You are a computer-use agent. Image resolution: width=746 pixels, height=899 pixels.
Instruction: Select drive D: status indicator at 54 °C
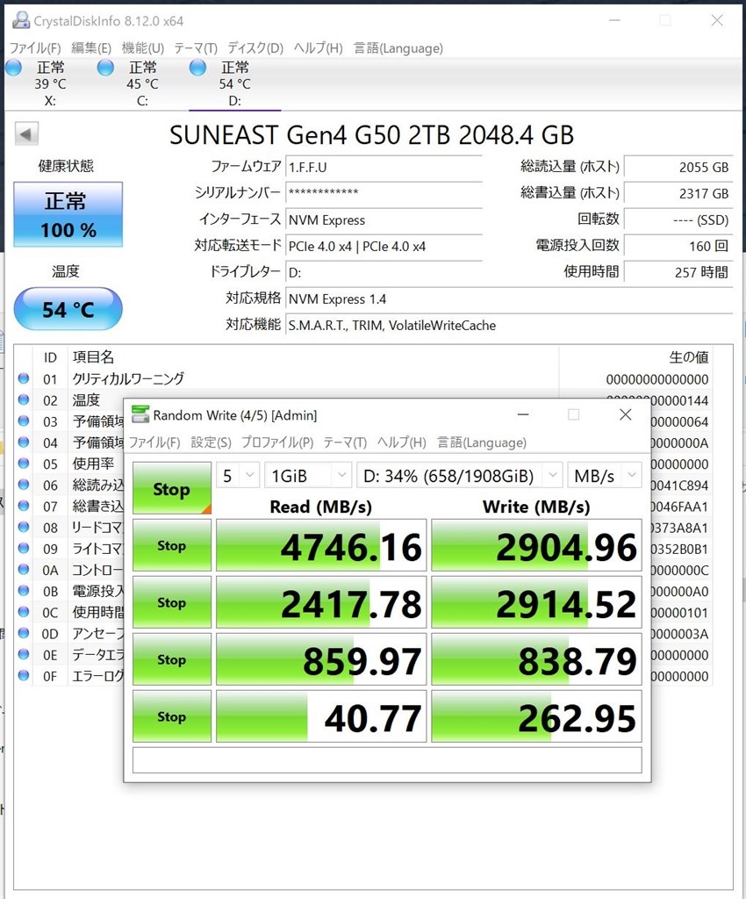[197, 68]
